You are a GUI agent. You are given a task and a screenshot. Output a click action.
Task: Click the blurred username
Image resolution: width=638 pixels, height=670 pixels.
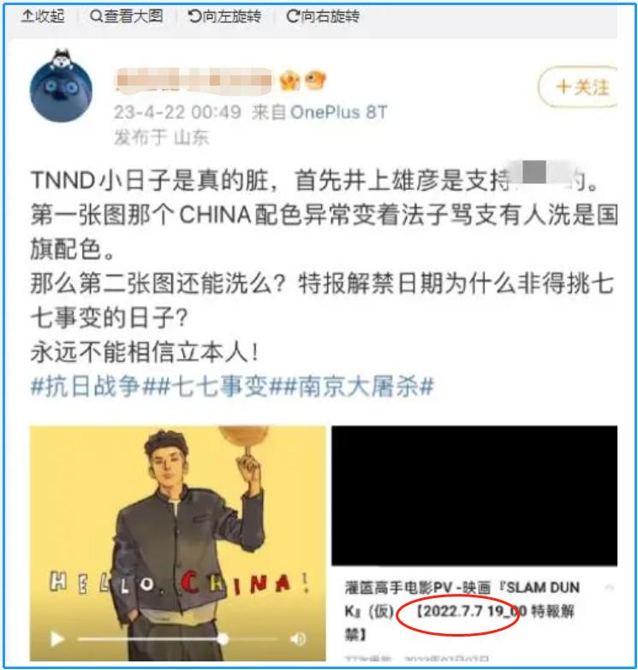(194, 80)
